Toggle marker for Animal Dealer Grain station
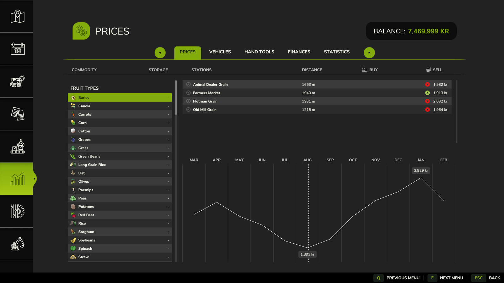This screenshot has height=283, width=504. 188,85
